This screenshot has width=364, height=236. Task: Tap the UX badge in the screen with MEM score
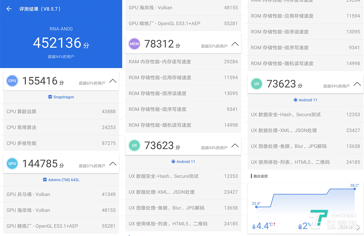(x=134, y=146)
